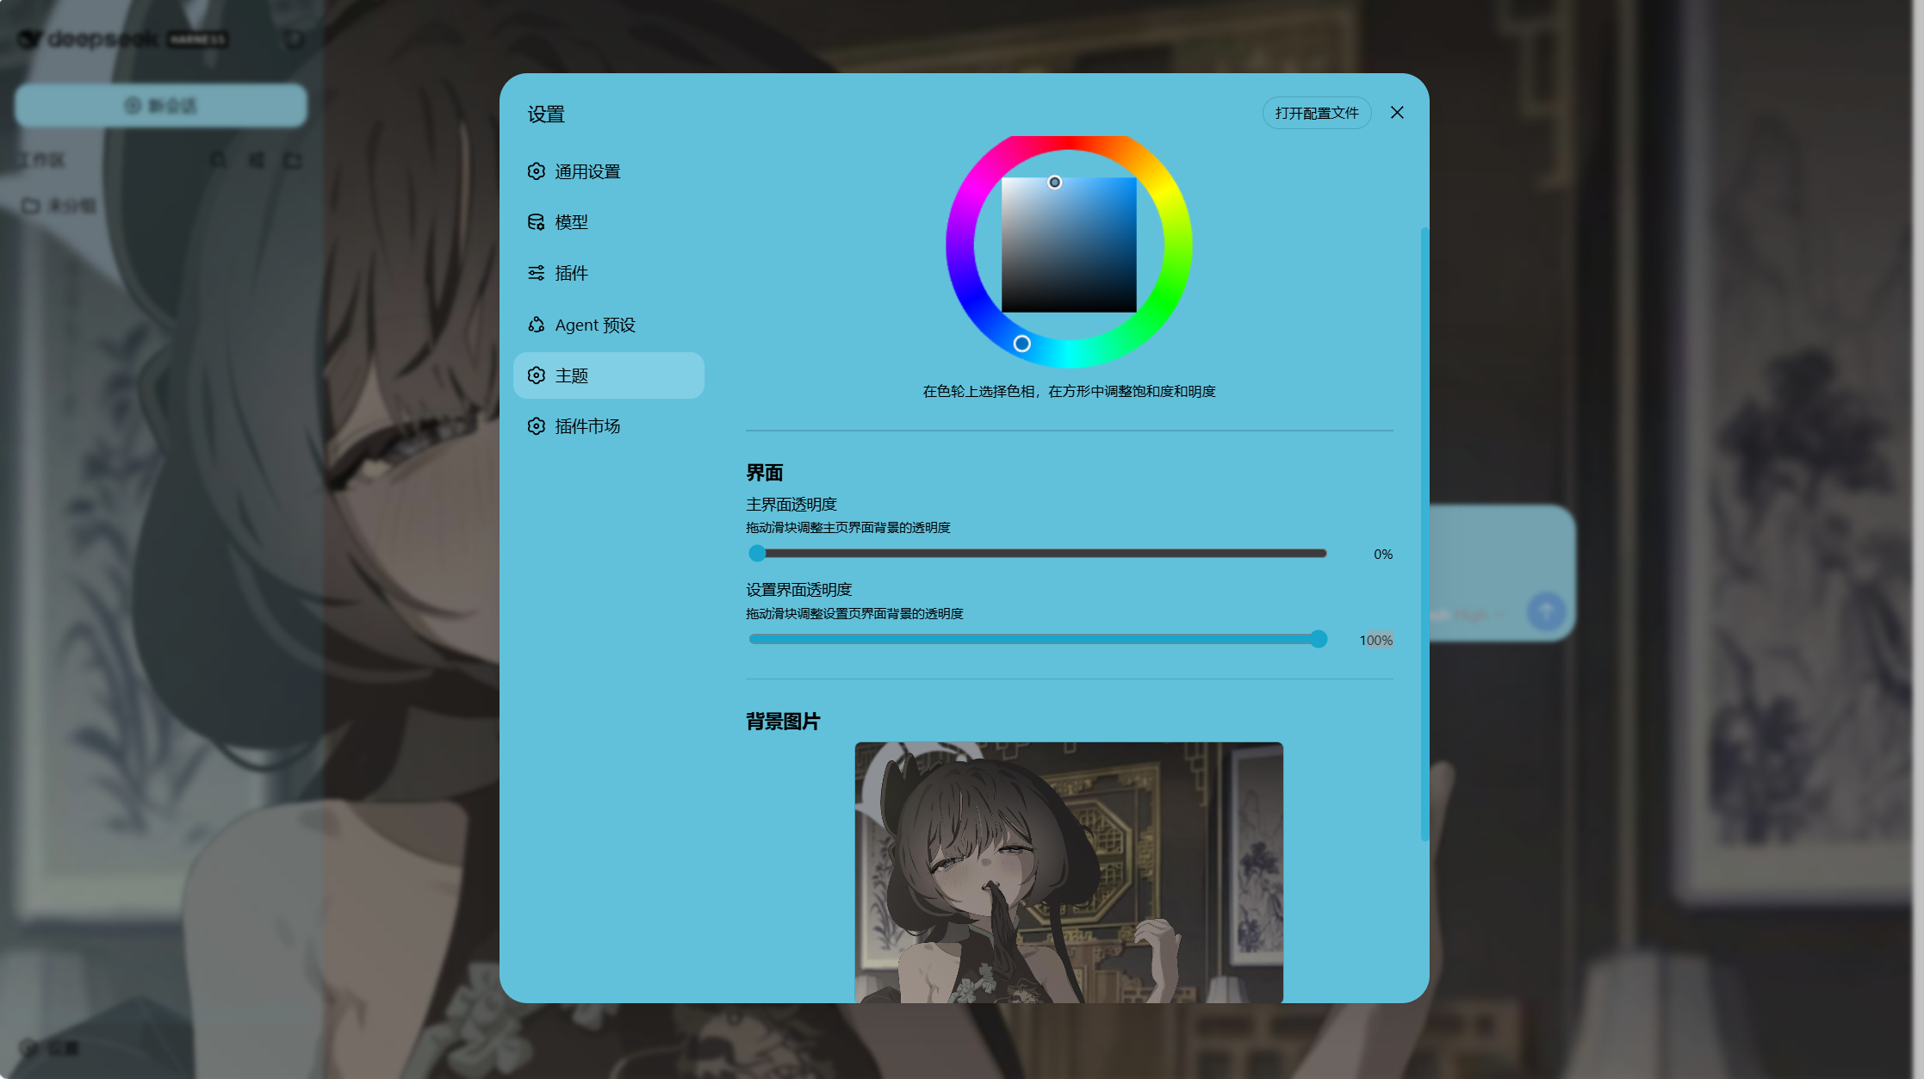The image size is (1924, 1079).
Task: Click the blue send arrow button in the chat box
Action: (1547, 612)
